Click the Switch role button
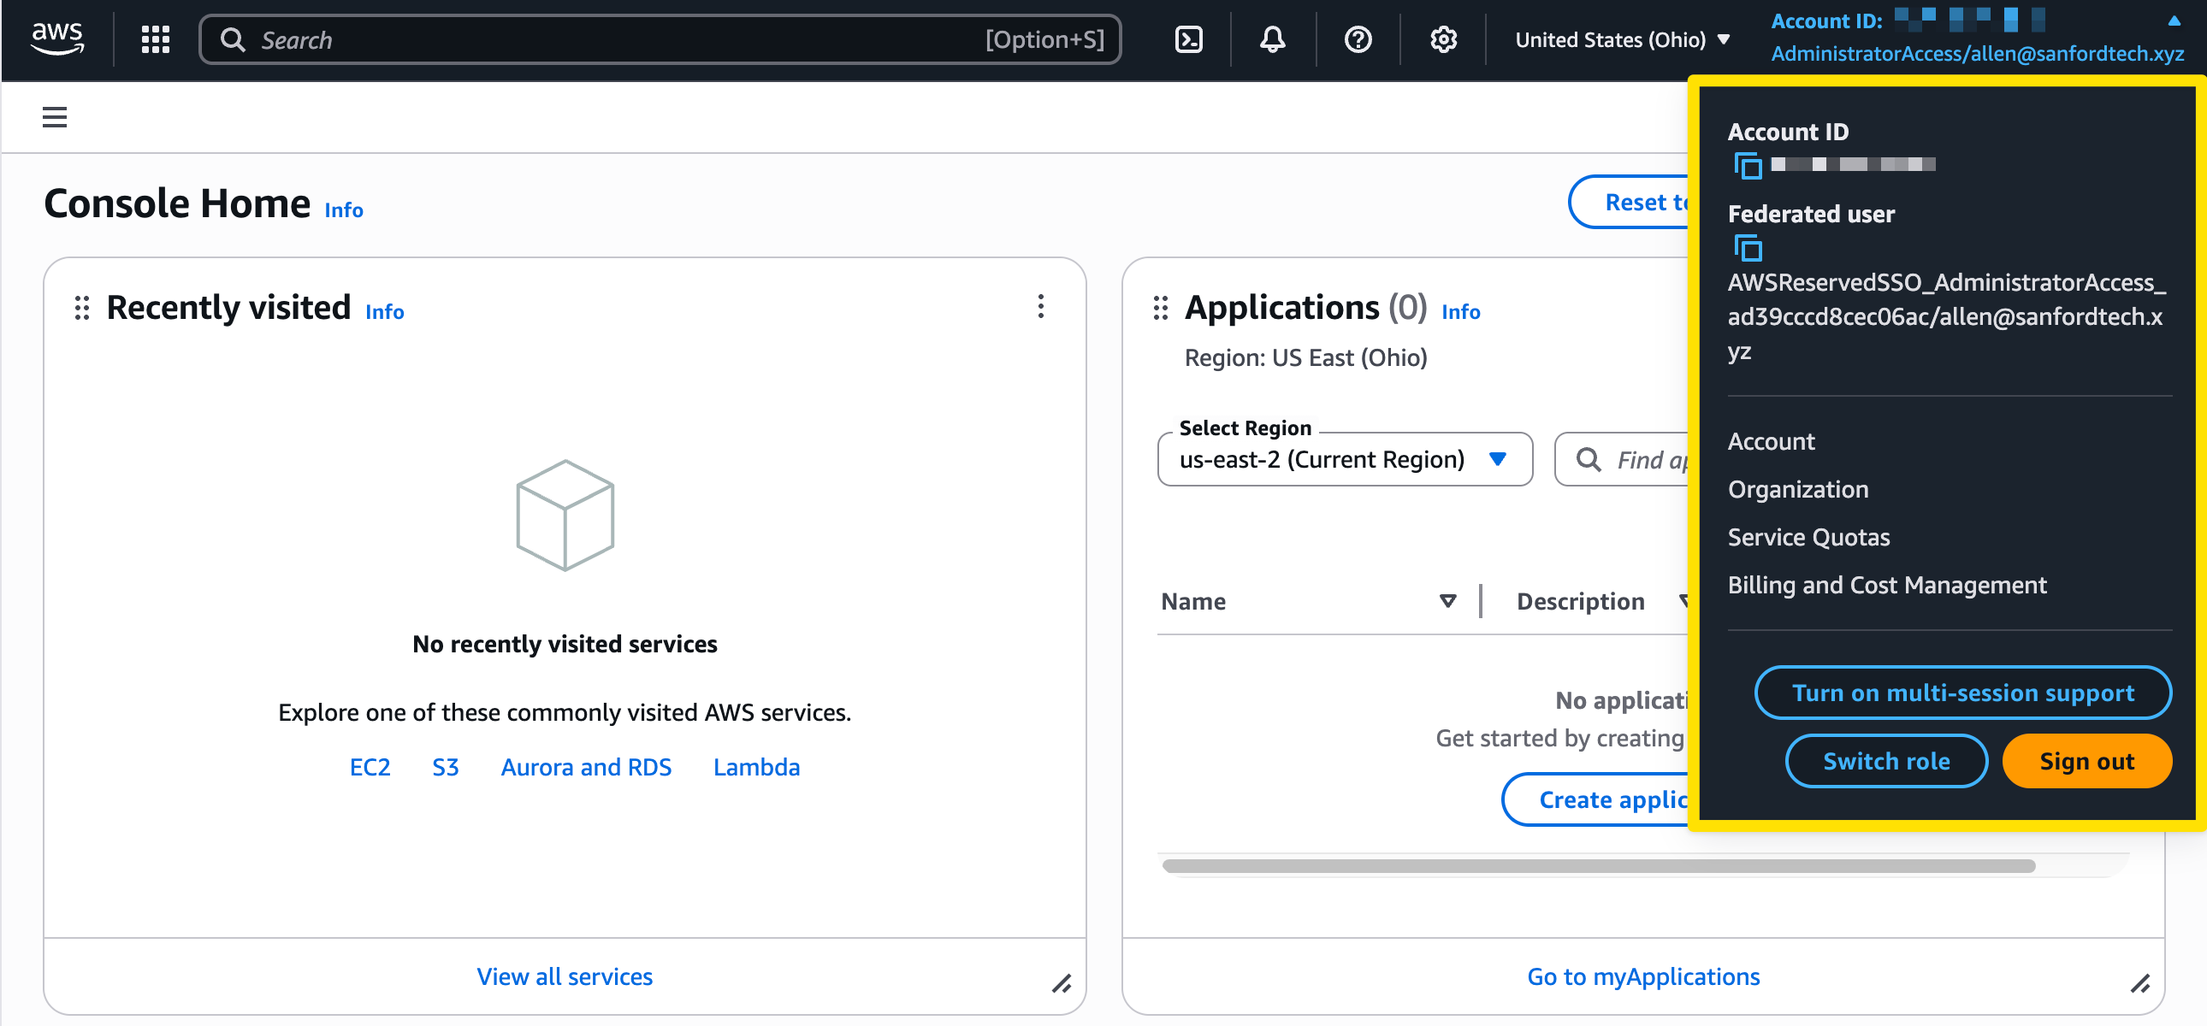 point(1886,761)
